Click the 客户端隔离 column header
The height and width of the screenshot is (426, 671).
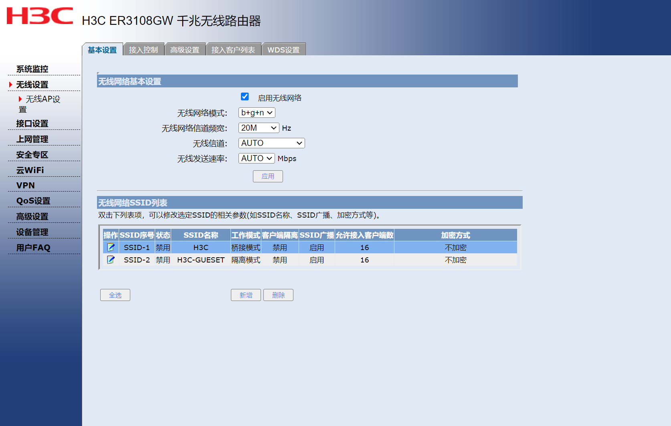(x=280, y=235)
